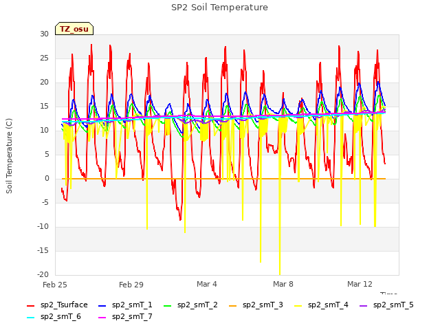The height and width of the screenshot is (330, 440).
Task: Toggle the sp2_smT_3 legend entry
Action: pos(256,305)
